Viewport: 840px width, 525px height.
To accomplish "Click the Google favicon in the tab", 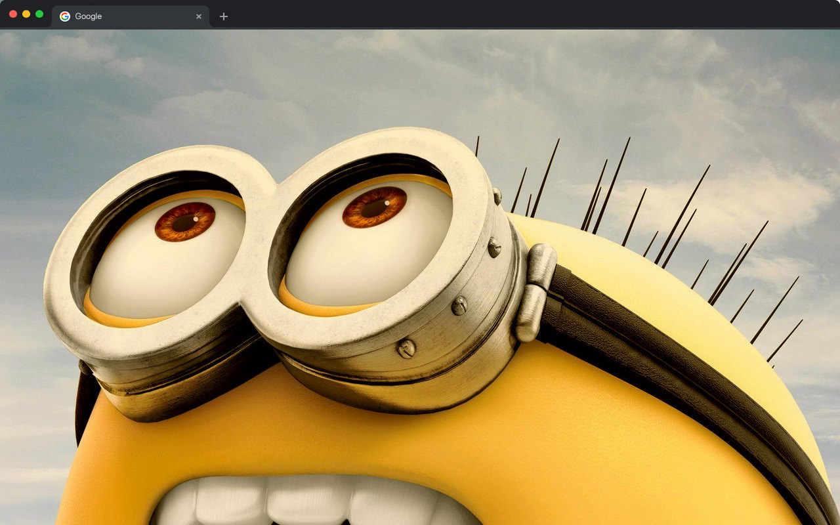I will [65, 16].
